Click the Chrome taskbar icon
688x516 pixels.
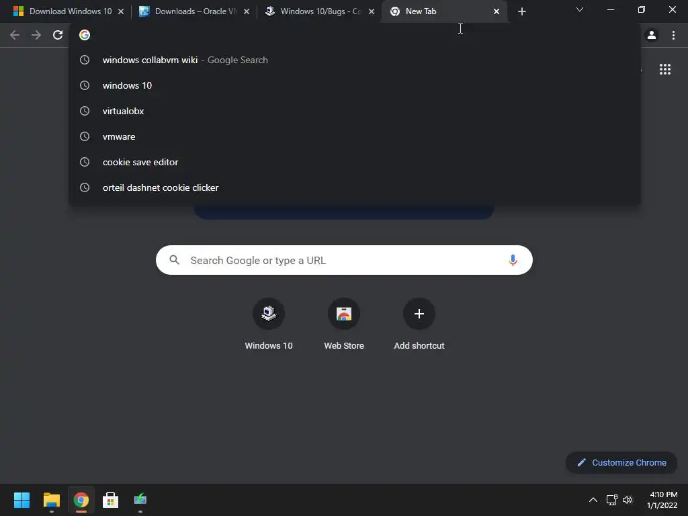point(81,500)
